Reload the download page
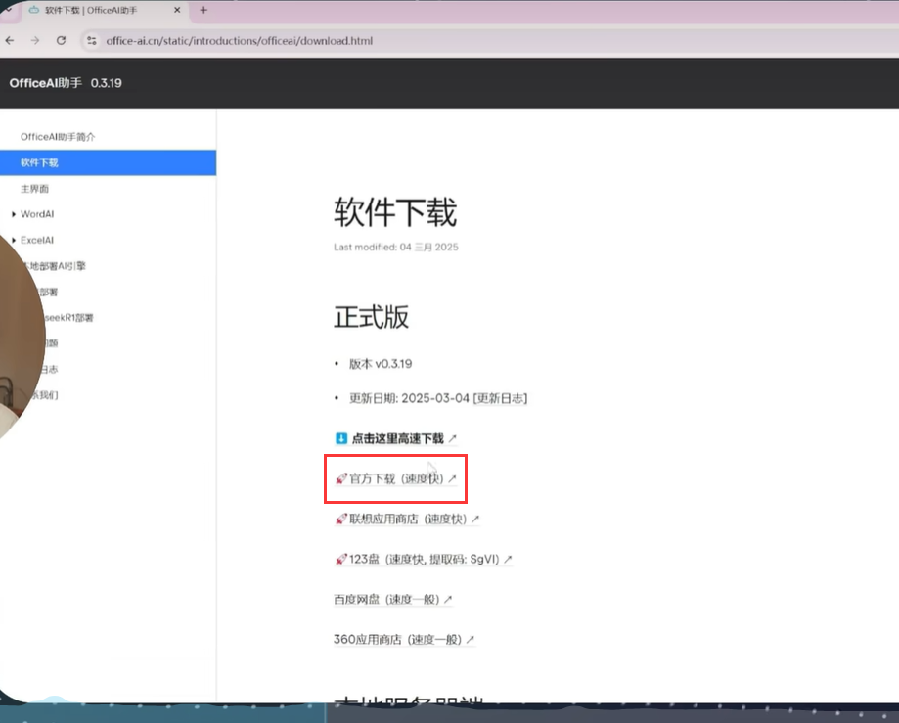Screen dimensions: 899x723 (61, 41)
